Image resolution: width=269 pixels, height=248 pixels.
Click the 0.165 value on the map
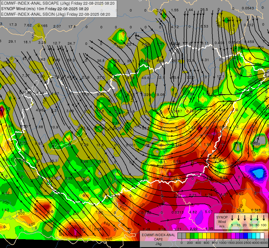coord(43,26)
